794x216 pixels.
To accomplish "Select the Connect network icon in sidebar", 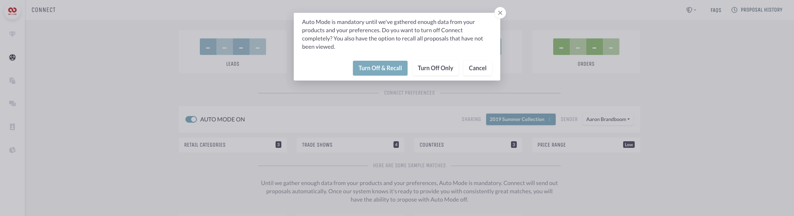I will (12, 57).
